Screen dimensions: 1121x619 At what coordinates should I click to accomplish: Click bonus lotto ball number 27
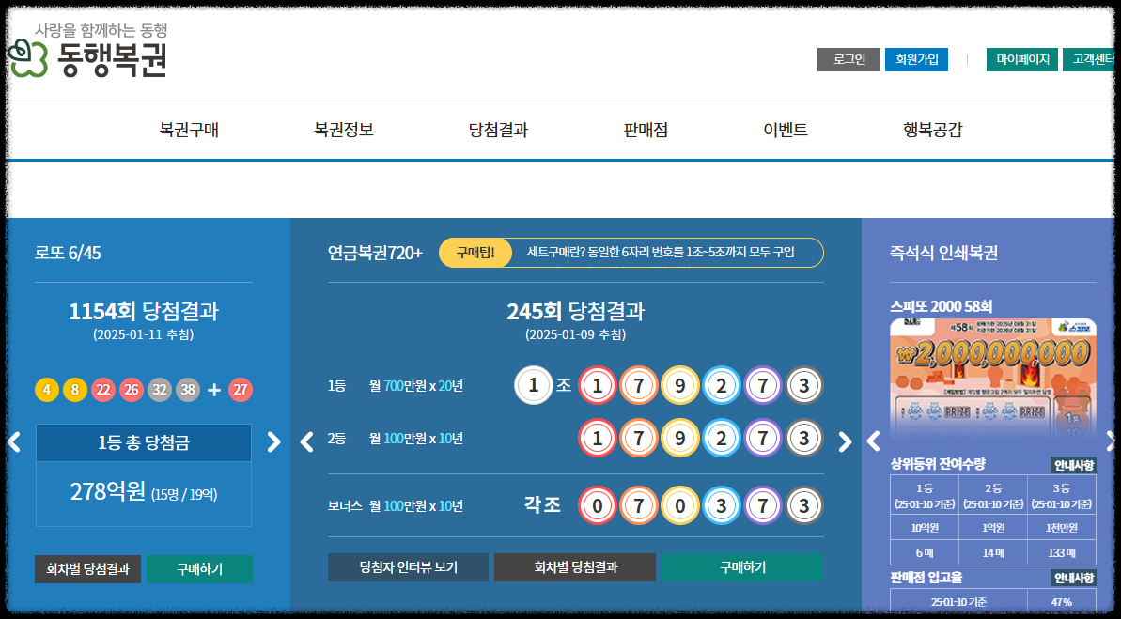(241, 390)
